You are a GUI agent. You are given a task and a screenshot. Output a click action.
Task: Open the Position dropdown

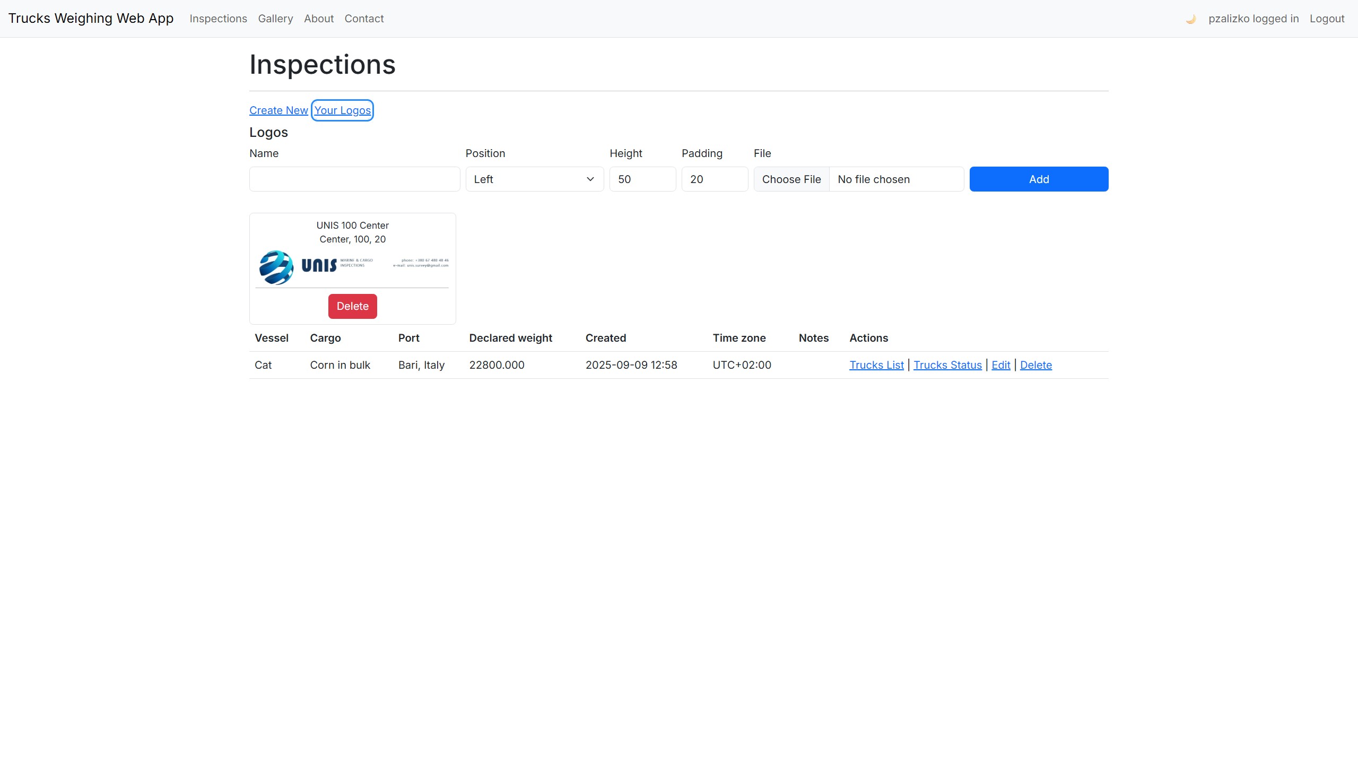click(x=534, y=179)
